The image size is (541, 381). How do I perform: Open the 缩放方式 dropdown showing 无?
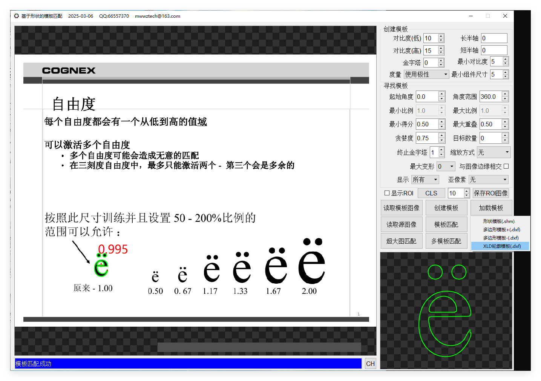point(493,152)
